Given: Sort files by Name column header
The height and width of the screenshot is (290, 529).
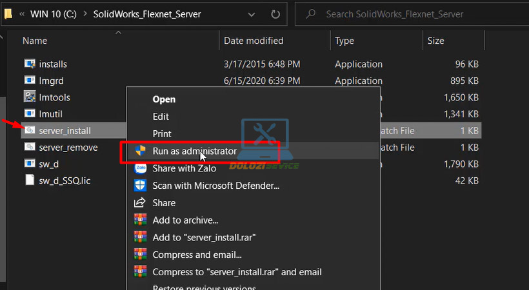Looking at the screenshot, I should 35,41.
